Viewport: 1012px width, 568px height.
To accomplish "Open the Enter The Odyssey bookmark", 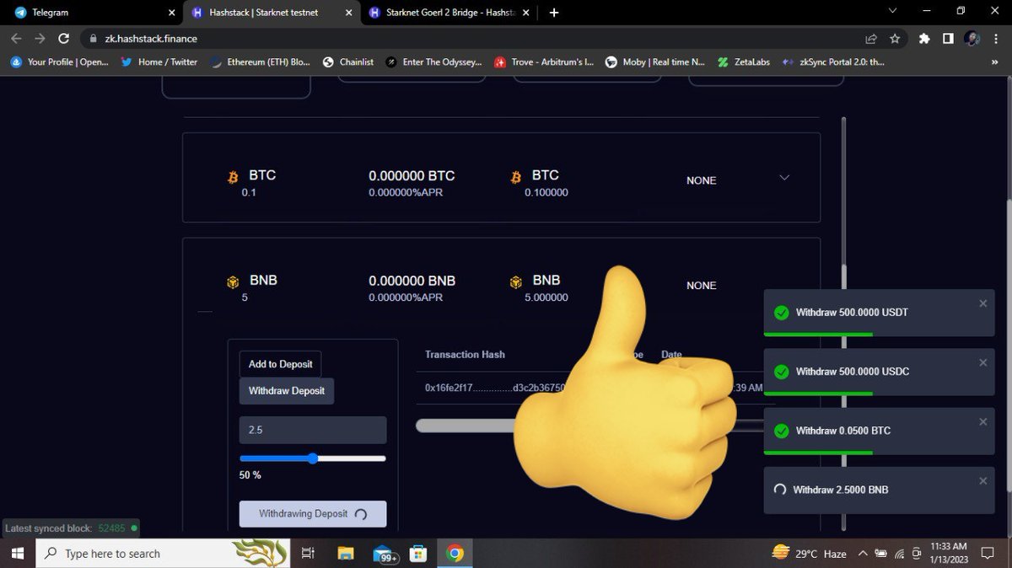I will coord(434,62).
